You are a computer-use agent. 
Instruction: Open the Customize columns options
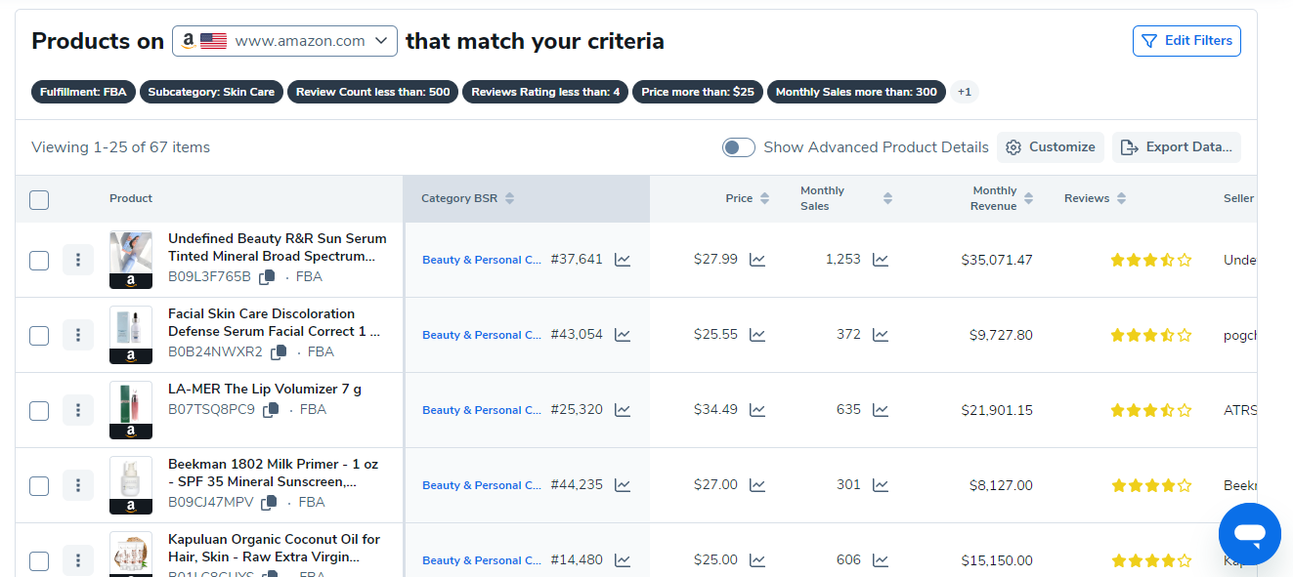[x=1051, y=147]
